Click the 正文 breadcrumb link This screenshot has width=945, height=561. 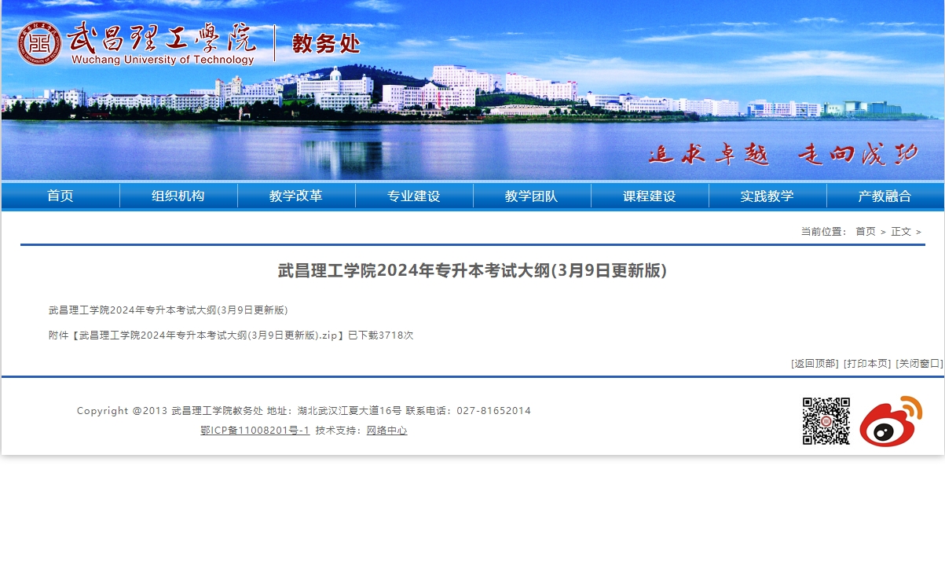coord(901,231)
